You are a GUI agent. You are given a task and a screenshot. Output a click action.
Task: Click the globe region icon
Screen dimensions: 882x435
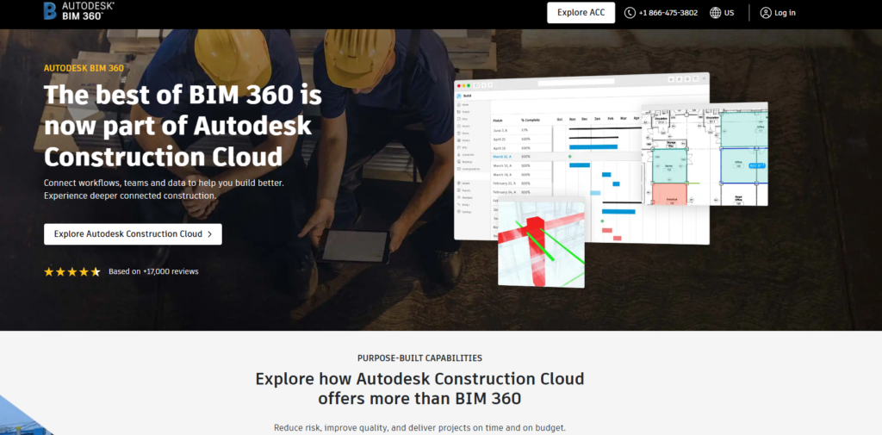click(716, 13)
